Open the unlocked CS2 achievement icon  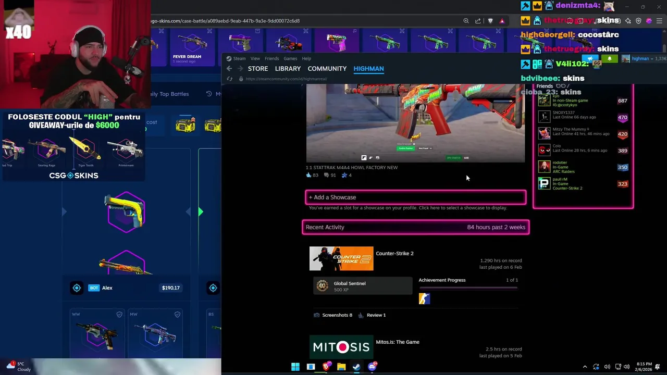point(424,298)
